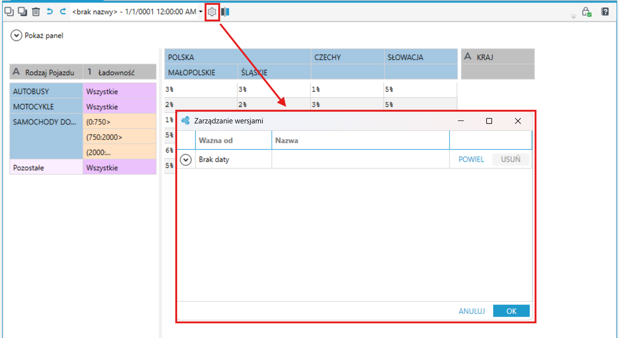This screenshot has height=338, width=619.
Task: Click the OK button in dialog
Action: point(511,311)
